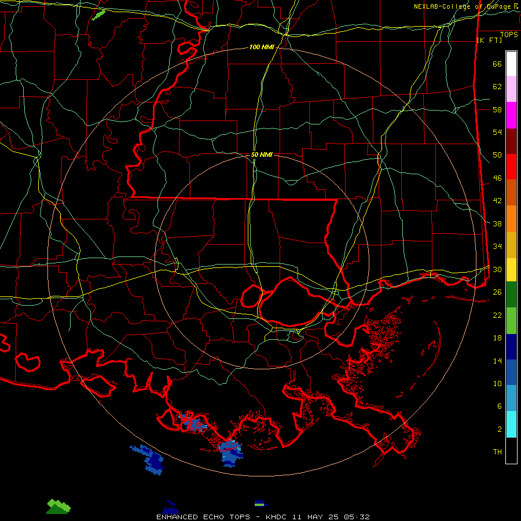
Task: Select the bright red legend swatch
Action: pyautogui.click(x=511, y=167)
